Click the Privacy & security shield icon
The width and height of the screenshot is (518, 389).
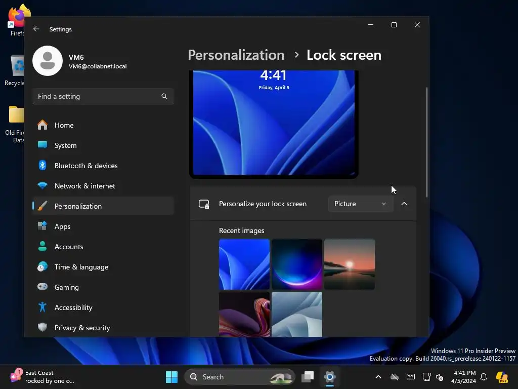tap(42, 328)
